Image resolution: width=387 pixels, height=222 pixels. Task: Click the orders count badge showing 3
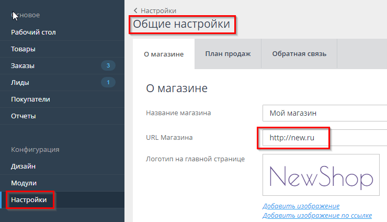click(x=108, y=65)
